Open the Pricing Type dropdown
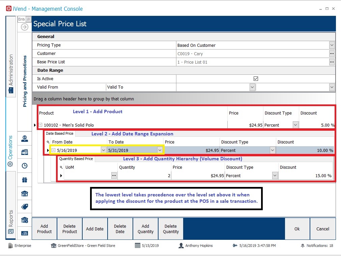341x256 pixels. [x=332, y=45]
